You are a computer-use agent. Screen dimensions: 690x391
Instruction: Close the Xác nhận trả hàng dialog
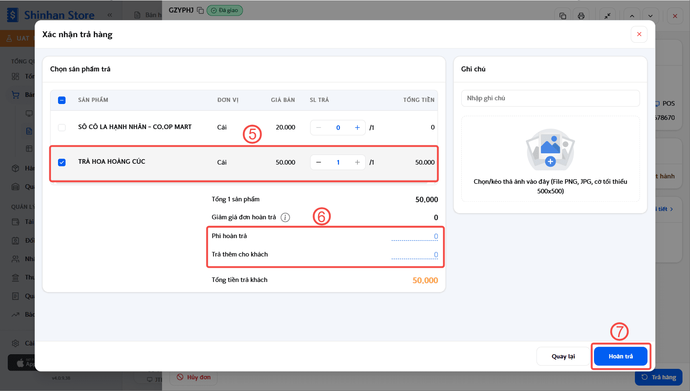(x=639, y=34)
